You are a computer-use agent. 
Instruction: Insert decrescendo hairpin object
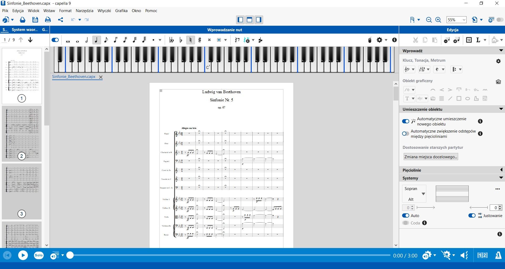coord(450,90)
